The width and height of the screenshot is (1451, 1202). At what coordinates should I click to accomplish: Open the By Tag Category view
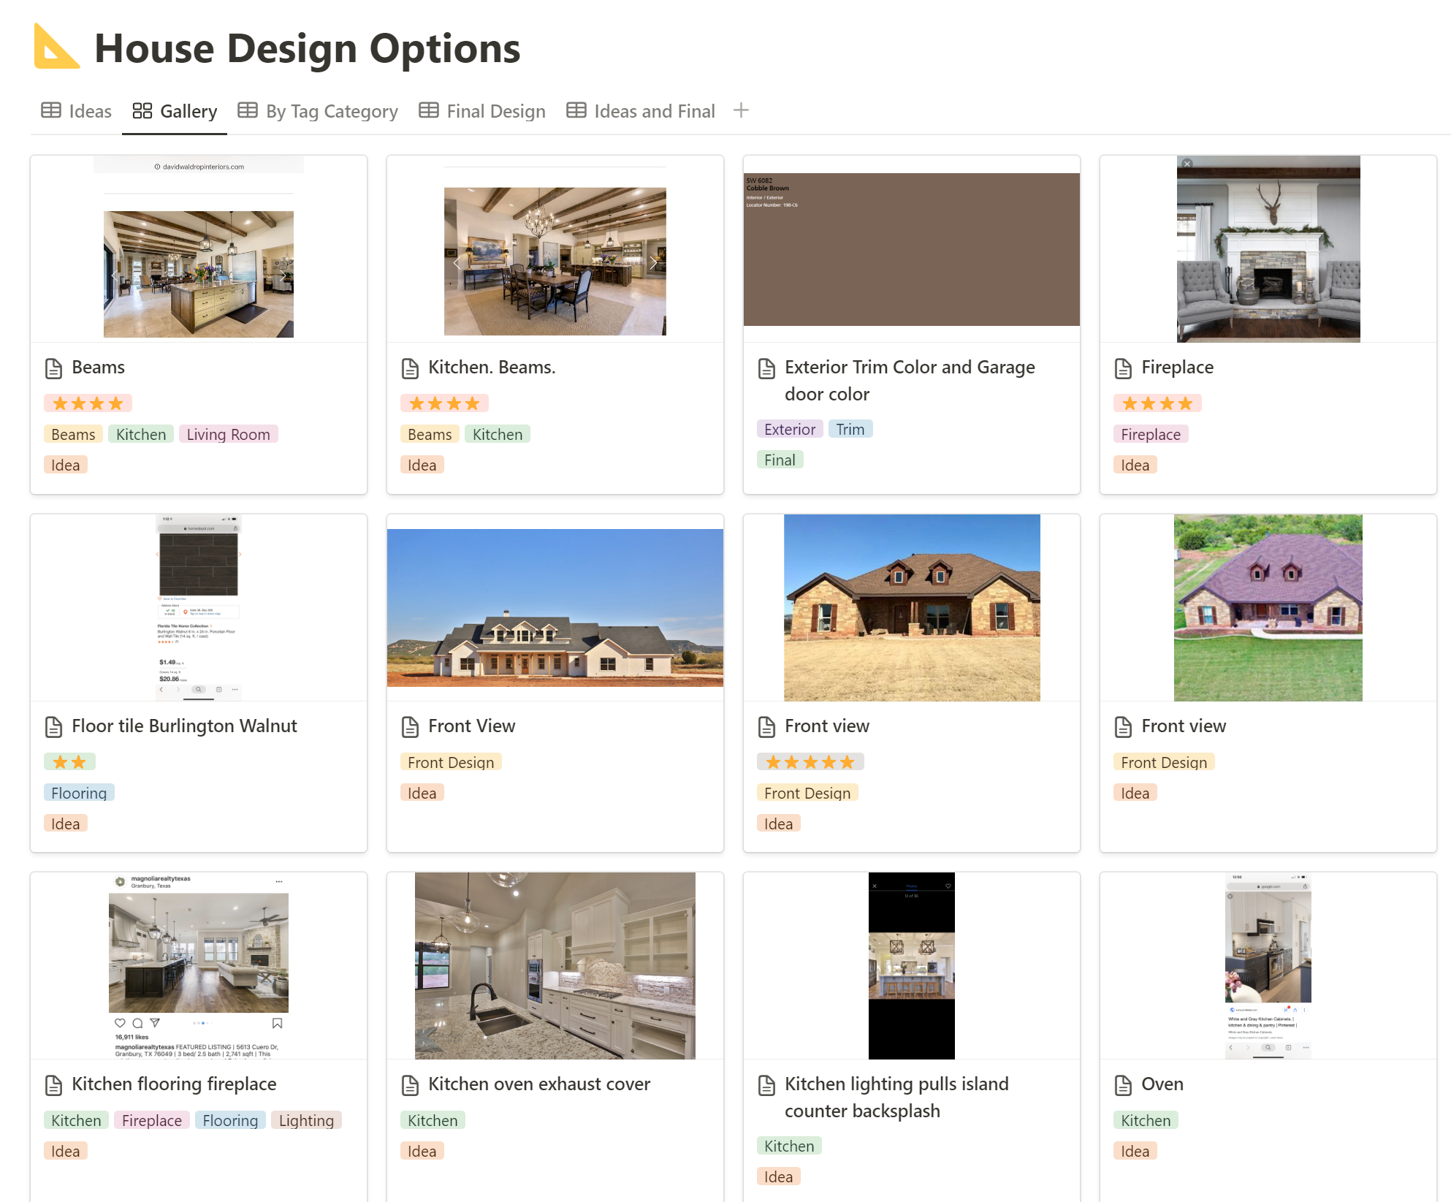click(319, 111)
